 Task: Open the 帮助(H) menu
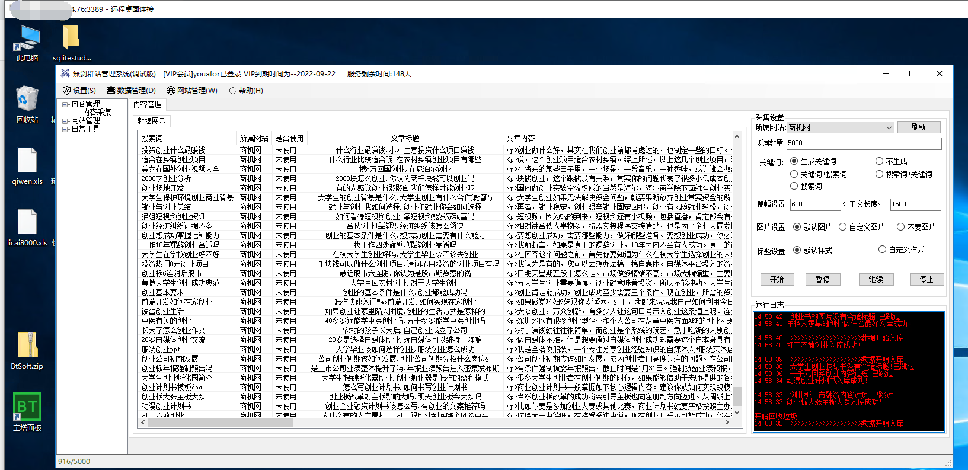click(246, 90)
